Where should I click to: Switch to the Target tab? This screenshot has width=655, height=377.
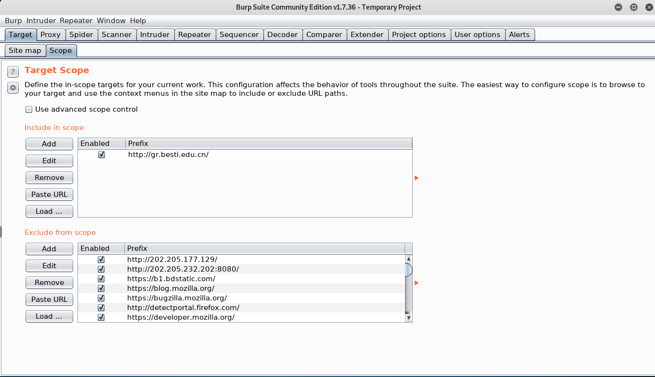[21, 35]
